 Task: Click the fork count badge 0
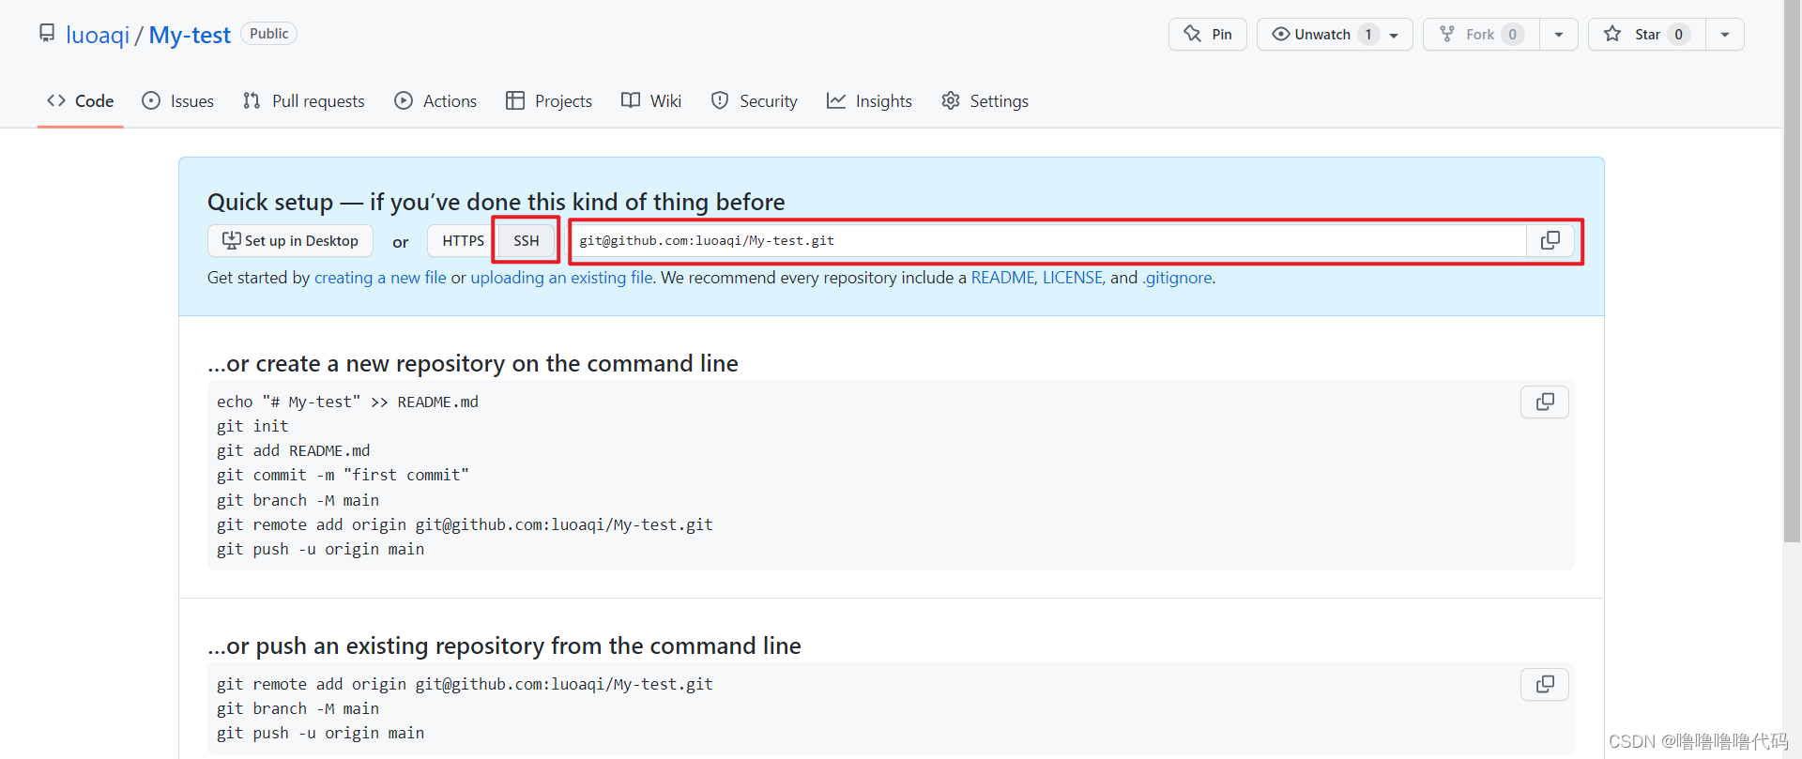(1512, 35)
